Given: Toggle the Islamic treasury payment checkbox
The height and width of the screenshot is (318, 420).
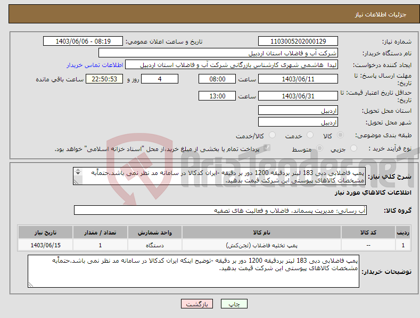Looking at the screenshot, I should point(267,148).
